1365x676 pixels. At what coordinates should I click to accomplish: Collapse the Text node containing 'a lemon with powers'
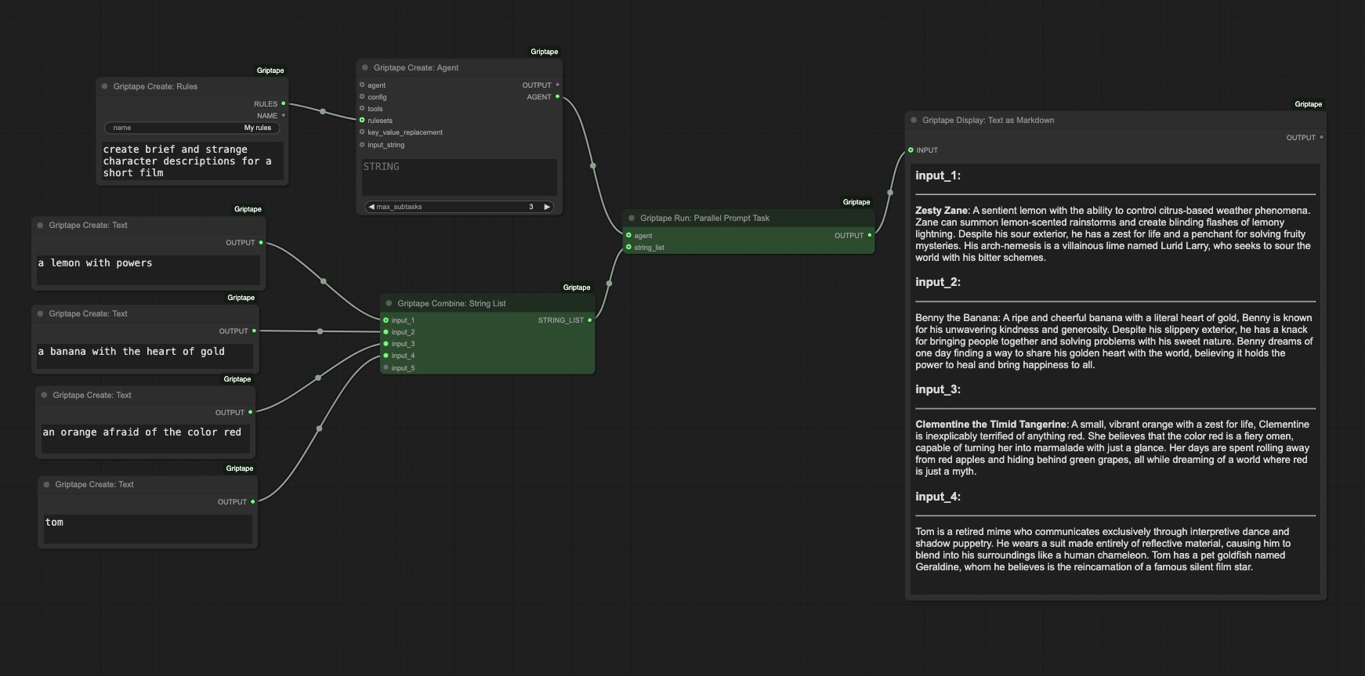40,225
